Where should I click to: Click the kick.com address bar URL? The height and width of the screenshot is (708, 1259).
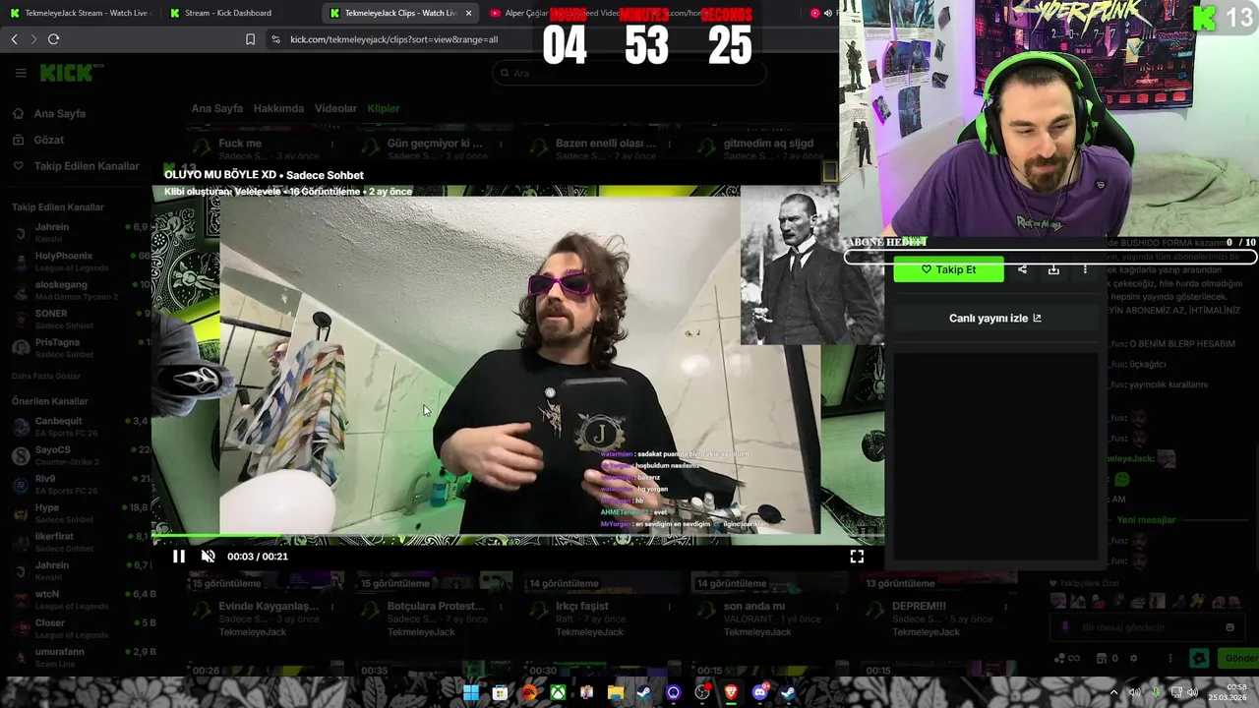pos(393,39)
